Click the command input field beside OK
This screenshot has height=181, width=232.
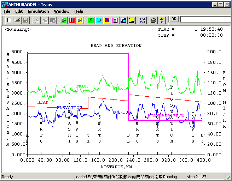pyautogui.click(x=205, y=19)
